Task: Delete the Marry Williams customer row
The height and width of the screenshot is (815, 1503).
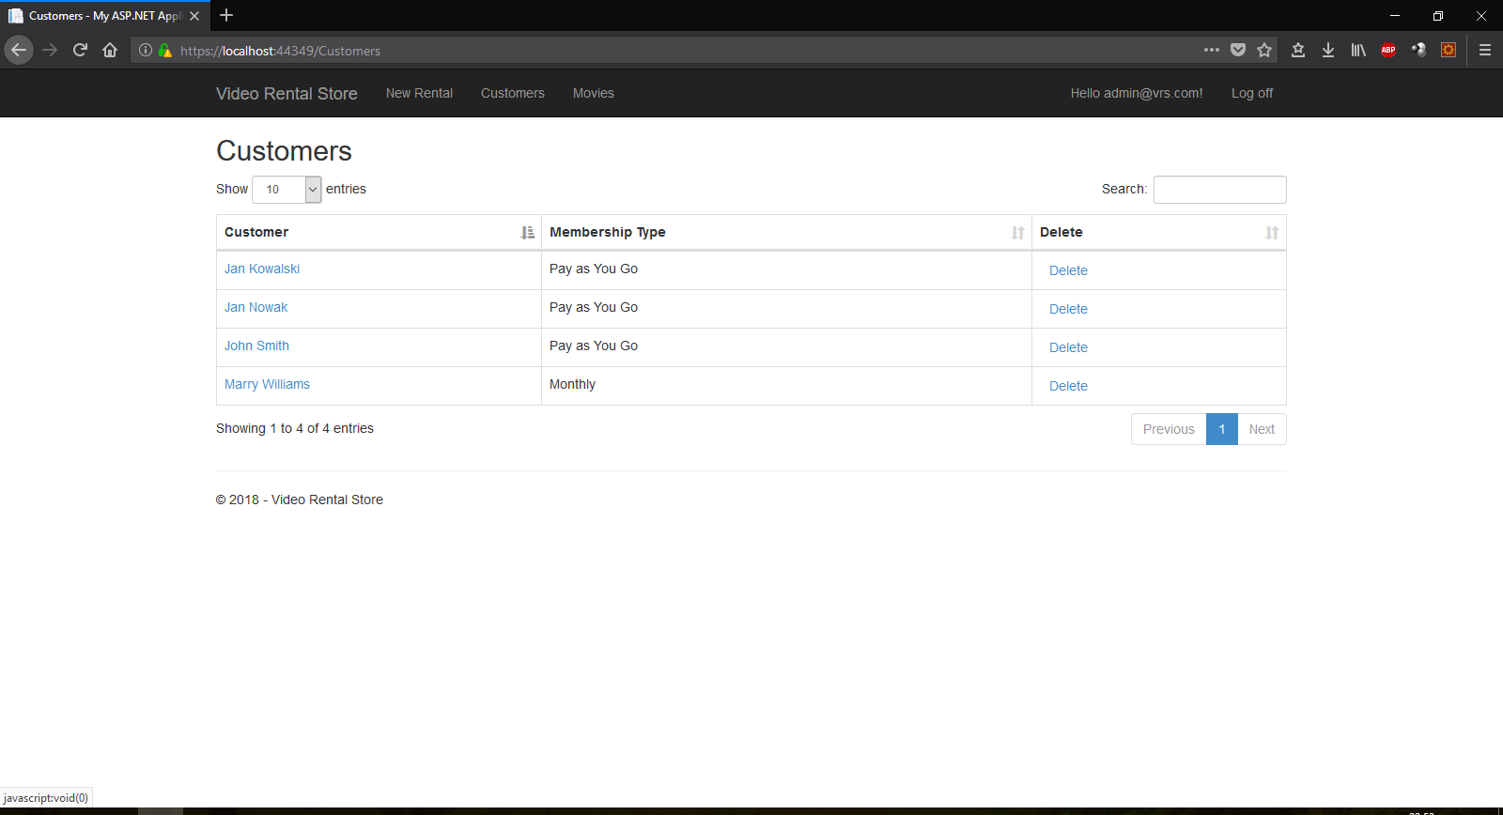Action: coord(1068,386)
